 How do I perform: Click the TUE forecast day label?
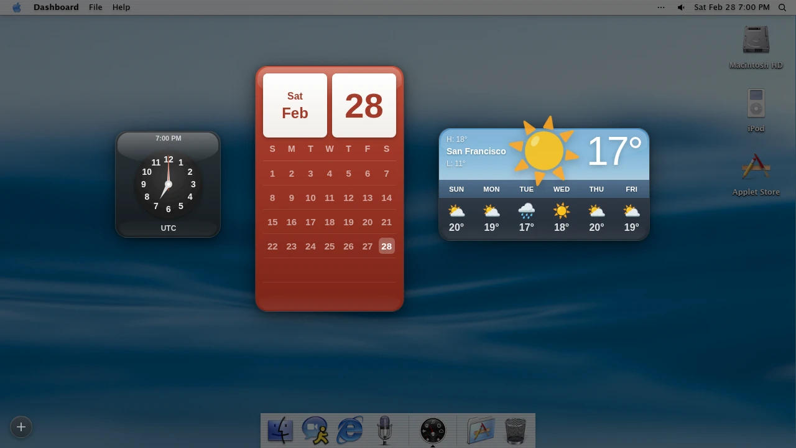point(527,189)
